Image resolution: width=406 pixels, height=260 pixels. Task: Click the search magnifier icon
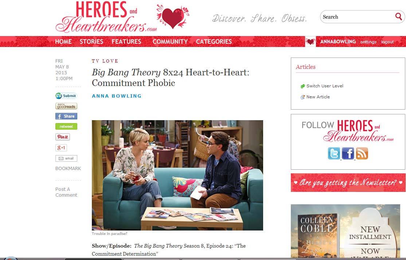click(398, 16)
